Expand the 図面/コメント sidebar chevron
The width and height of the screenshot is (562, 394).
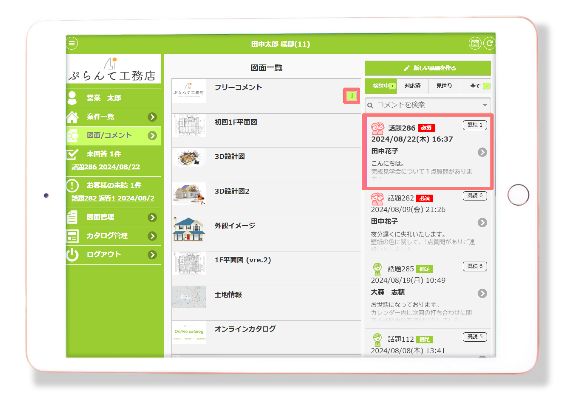coord(152,136)
